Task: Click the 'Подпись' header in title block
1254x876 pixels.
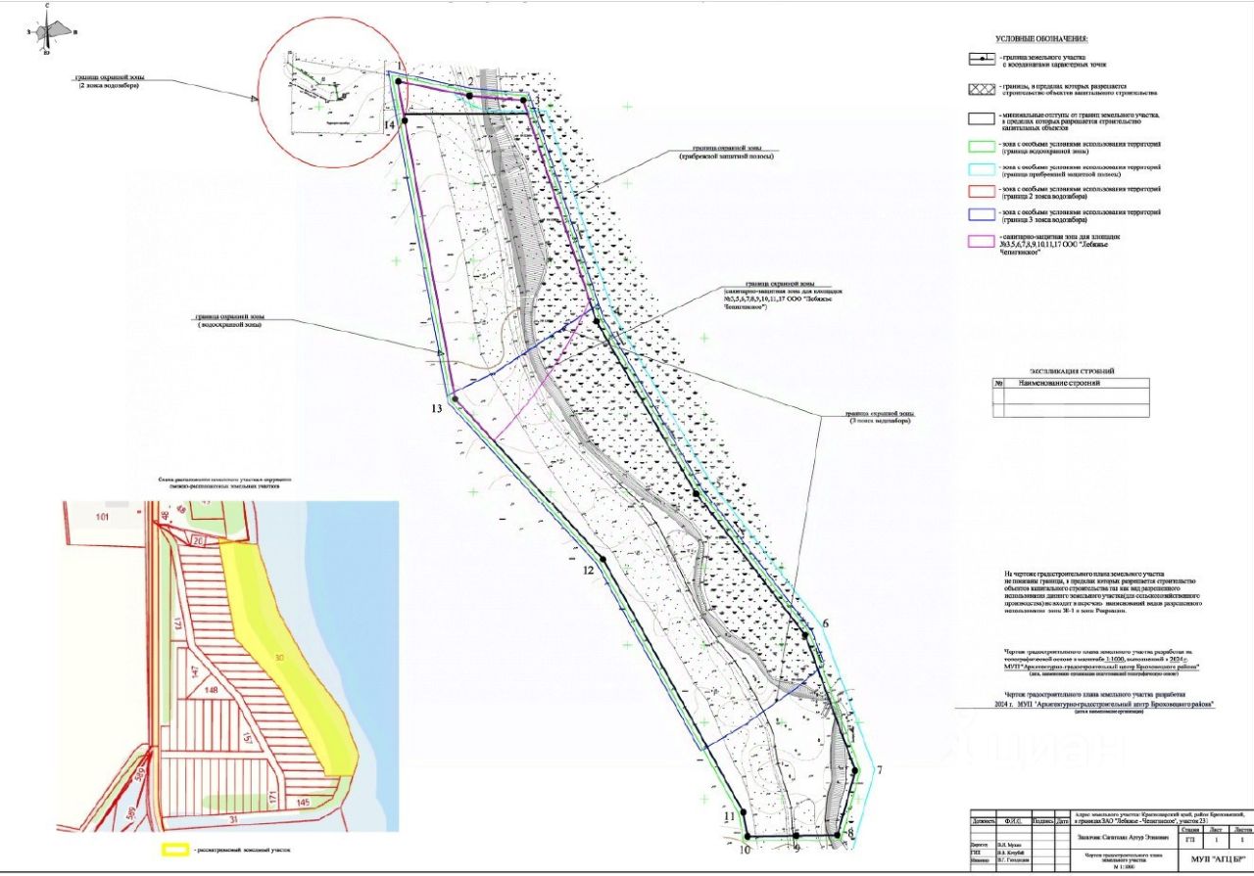Action: coord(1042,820)
